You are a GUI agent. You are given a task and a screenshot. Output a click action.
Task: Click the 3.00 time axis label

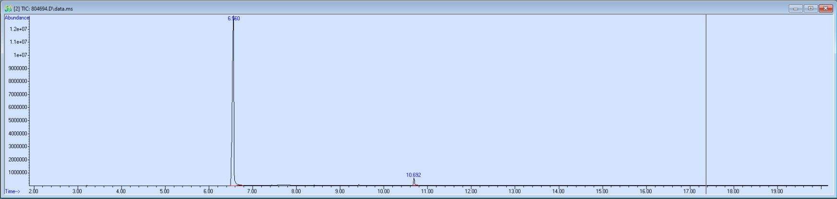77,191
